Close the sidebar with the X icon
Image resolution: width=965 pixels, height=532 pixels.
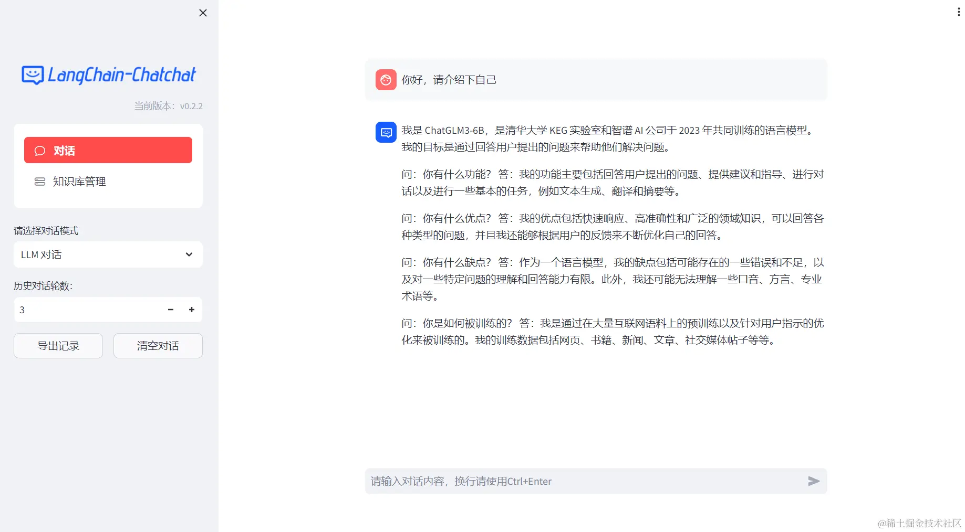(203, 13)
